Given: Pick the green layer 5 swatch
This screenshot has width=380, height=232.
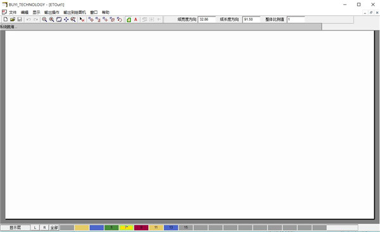Looking at the screenshot, I should [111, 228].
